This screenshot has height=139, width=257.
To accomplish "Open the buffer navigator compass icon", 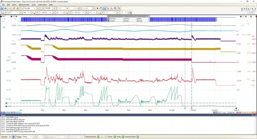I will (79, 8).
